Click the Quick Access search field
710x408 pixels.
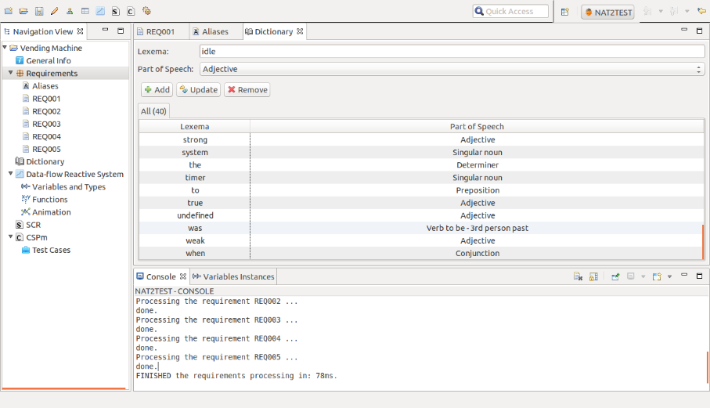click(510, 11)
